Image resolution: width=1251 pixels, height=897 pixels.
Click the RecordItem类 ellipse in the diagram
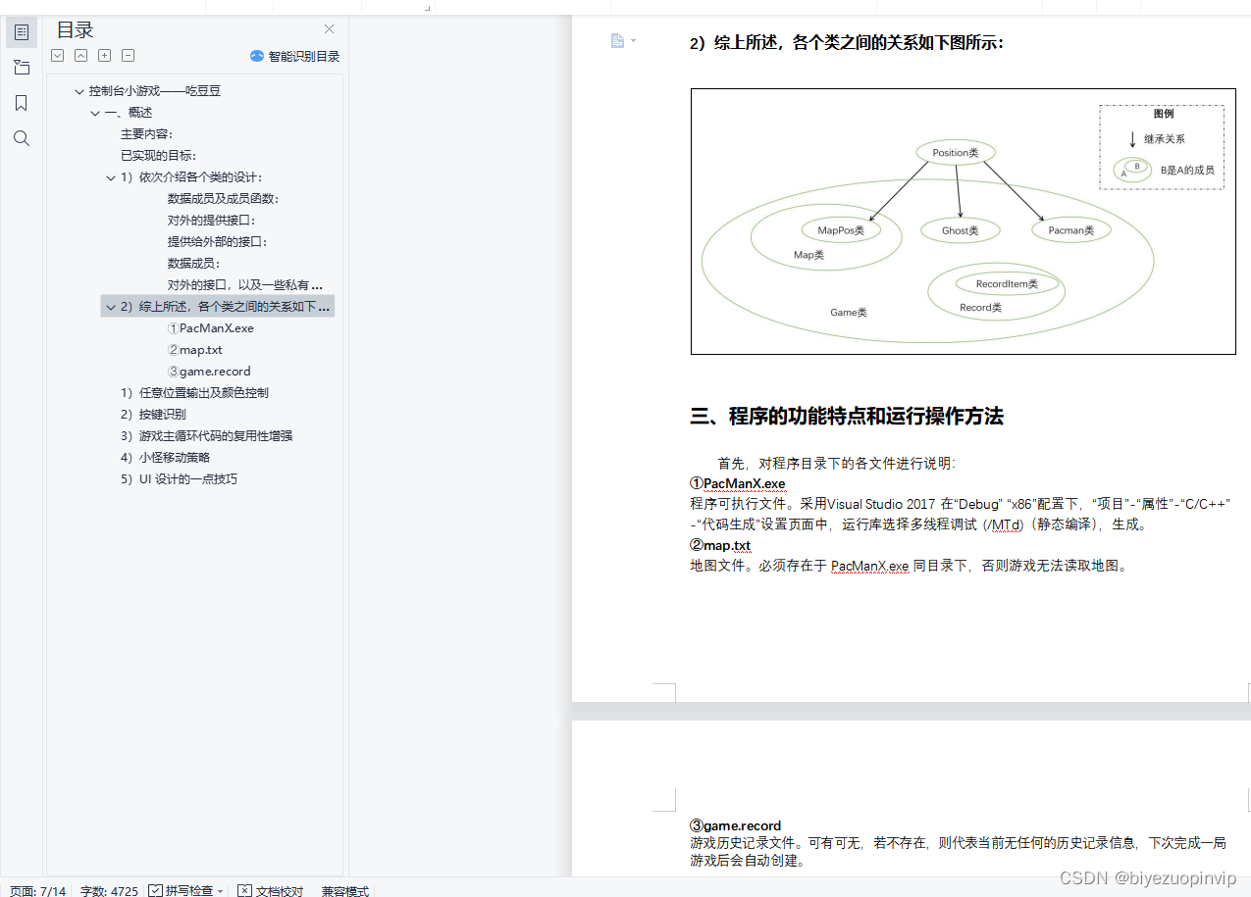click(1007, 284)
